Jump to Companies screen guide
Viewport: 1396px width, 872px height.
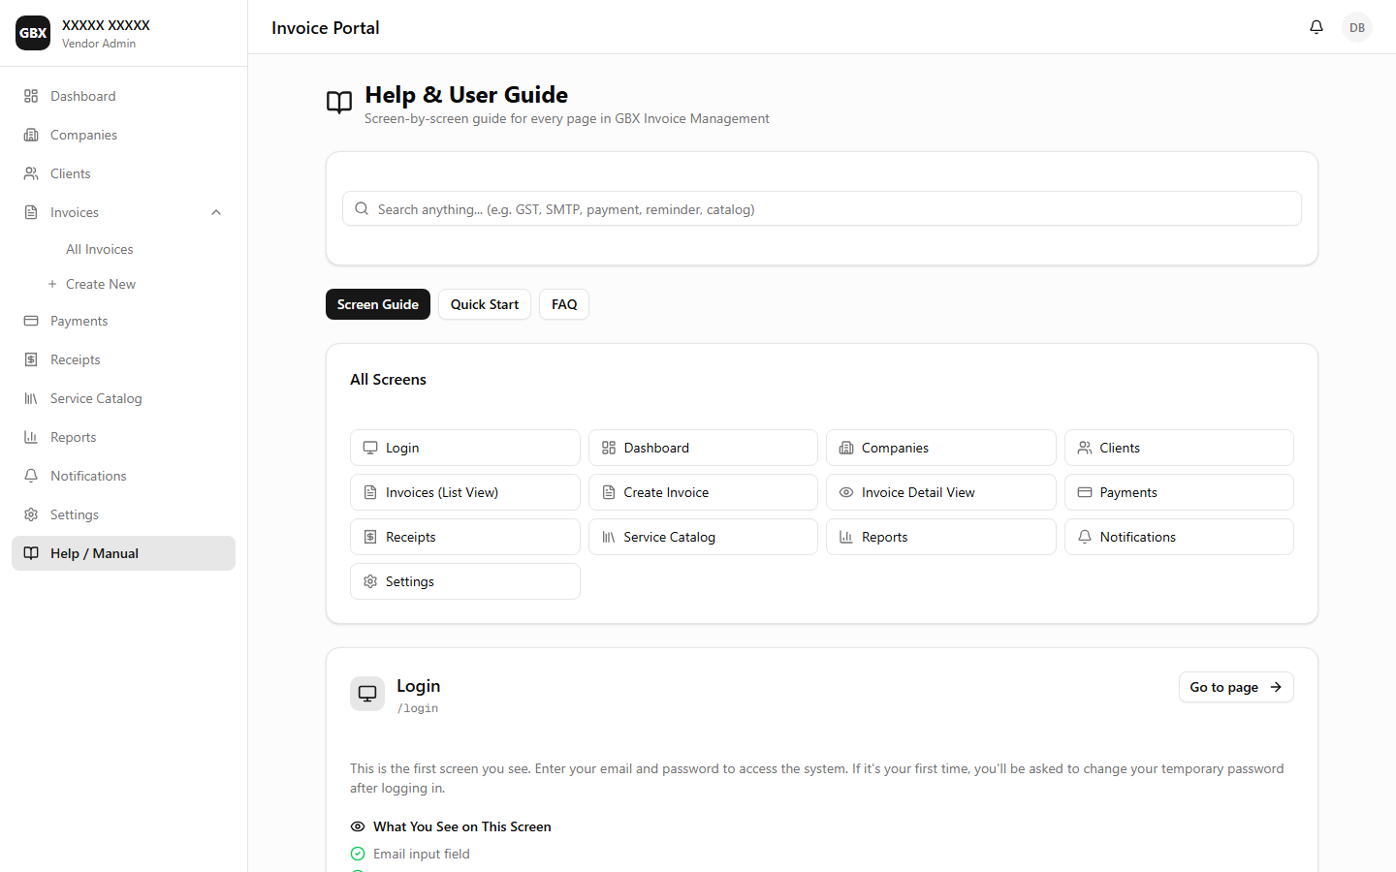(941, 448)
